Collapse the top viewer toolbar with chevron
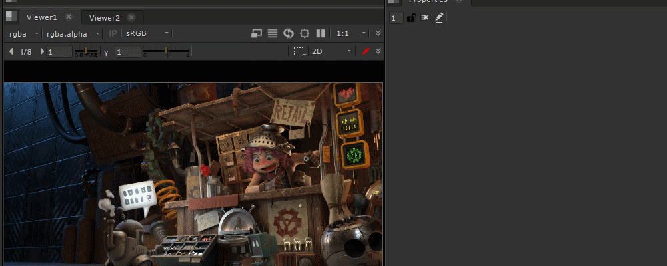 [378, 33]
